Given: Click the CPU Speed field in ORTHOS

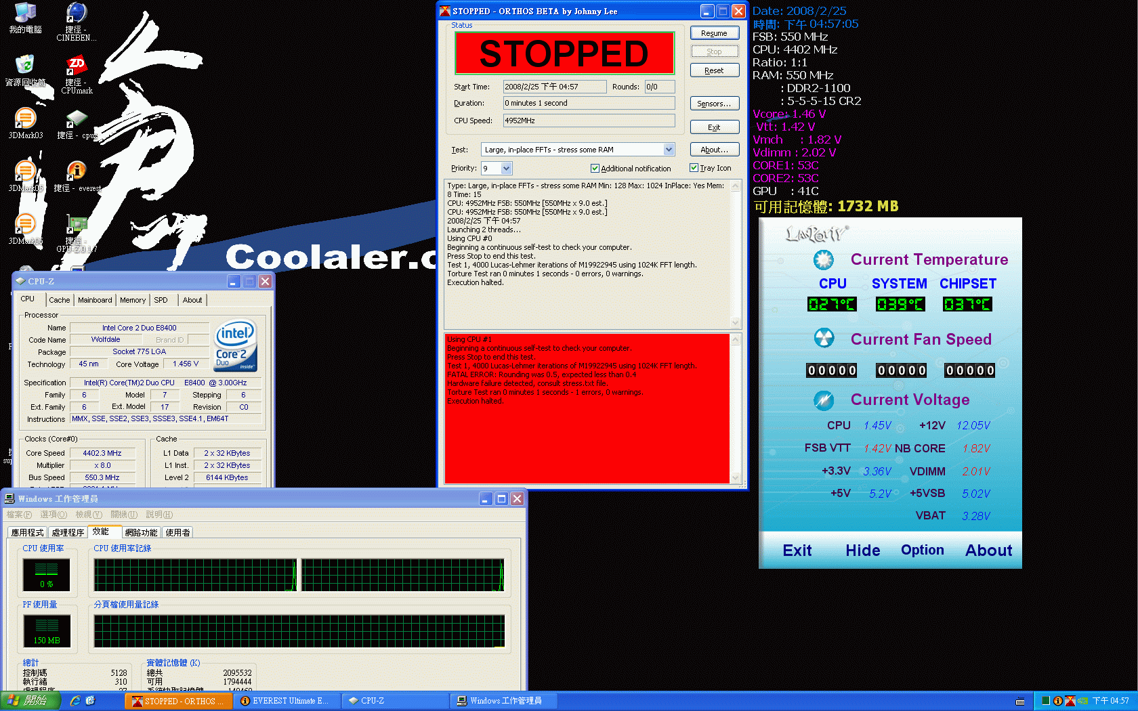Looking at the screenshot, I should (589, 121).
